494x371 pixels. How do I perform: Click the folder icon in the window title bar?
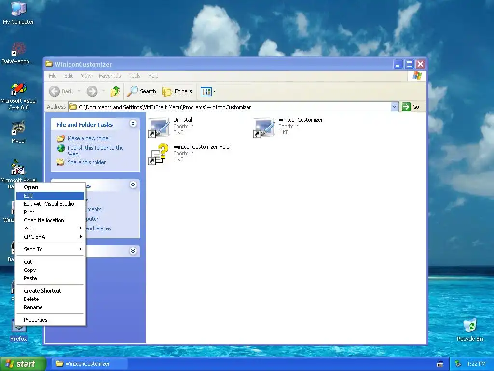(49, 64)
